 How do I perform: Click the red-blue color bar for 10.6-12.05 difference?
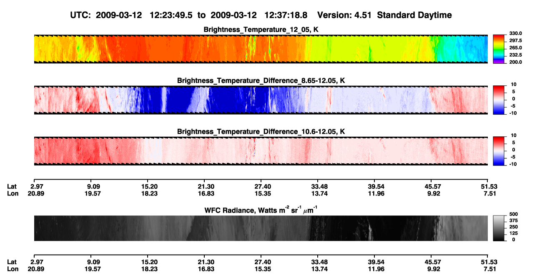[499, 151]
